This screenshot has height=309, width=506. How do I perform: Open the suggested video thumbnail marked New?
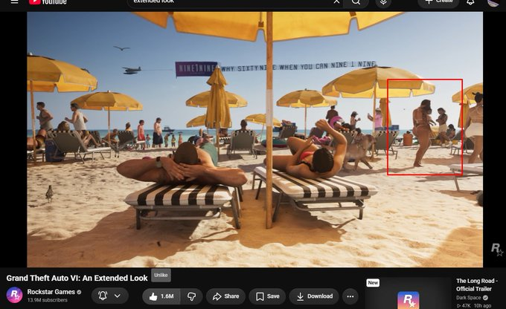(x=408, y=293)
